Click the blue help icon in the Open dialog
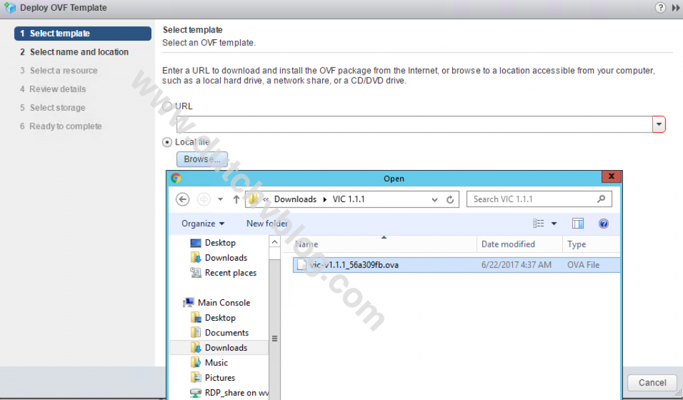The image size is (683, 400). (x=604, y=223)
